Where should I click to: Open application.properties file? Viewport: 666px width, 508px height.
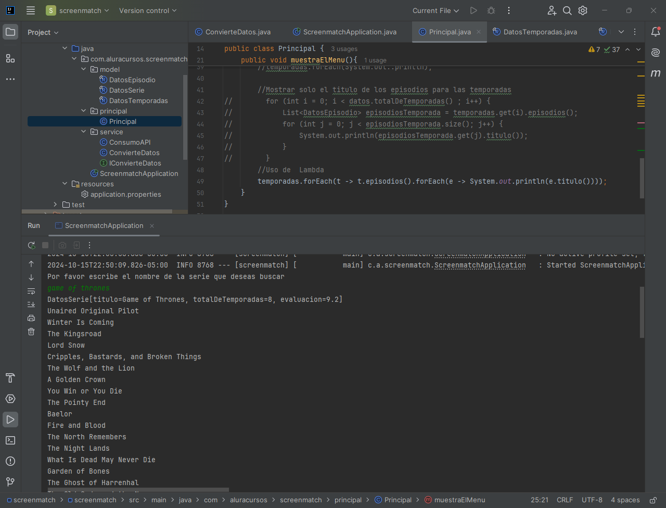125,194
